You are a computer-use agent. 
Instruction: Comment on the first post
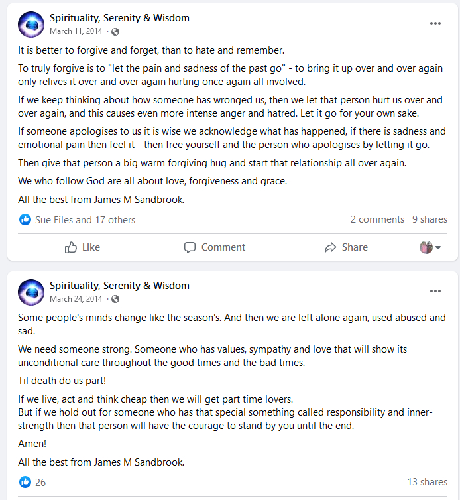pos(215,247)
